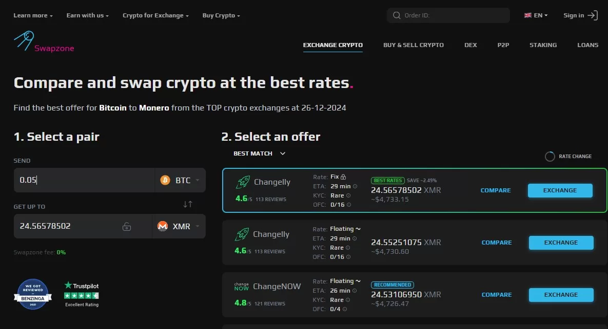Click OFC info icon in 24.55251075 XMR offer

coord(348,257)
